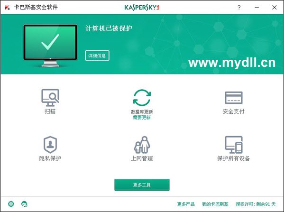The height and width of the screenshot is (212, 284).
Task: Click the protected computer monitor image
Action: [50, 46]
